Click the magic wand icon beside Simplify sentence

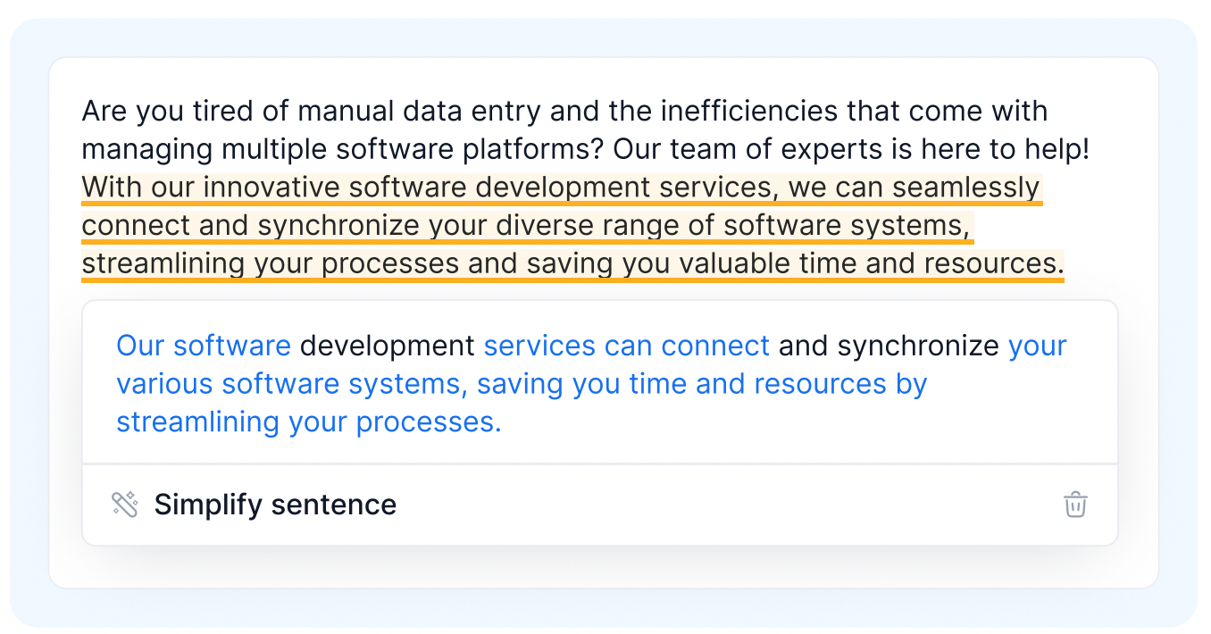125,505
